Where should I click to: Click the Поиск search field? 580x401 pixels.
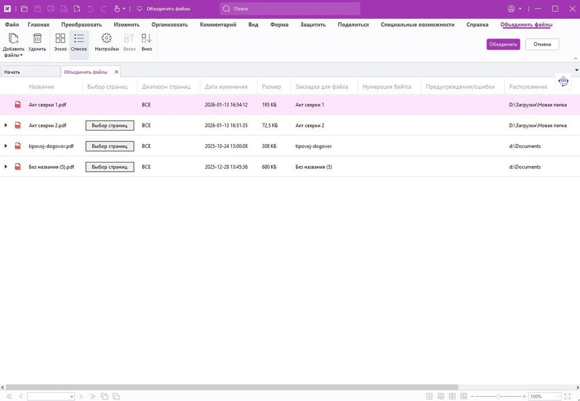(x=290, y=9)
